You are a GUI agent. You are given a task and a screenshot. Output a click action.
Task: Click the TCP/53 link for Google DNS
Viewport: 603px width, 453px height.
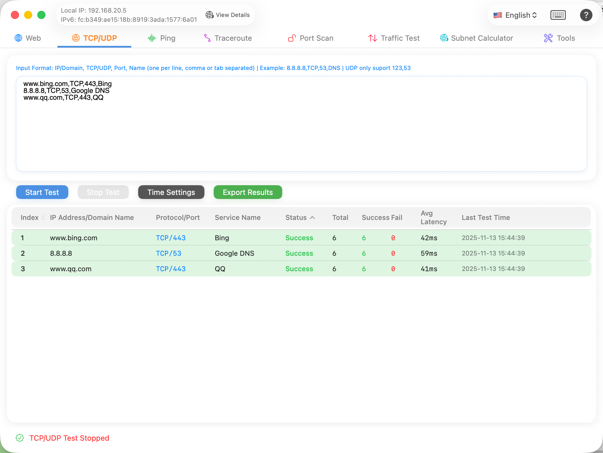pos(168,253)
